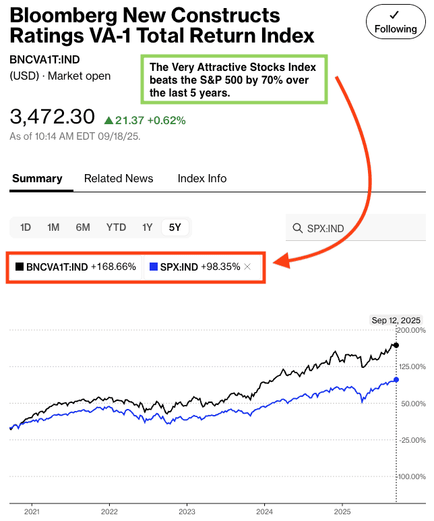Click the BNCVA1T:IND legend label
Screen dimensions: 434x521
[57, 267]
